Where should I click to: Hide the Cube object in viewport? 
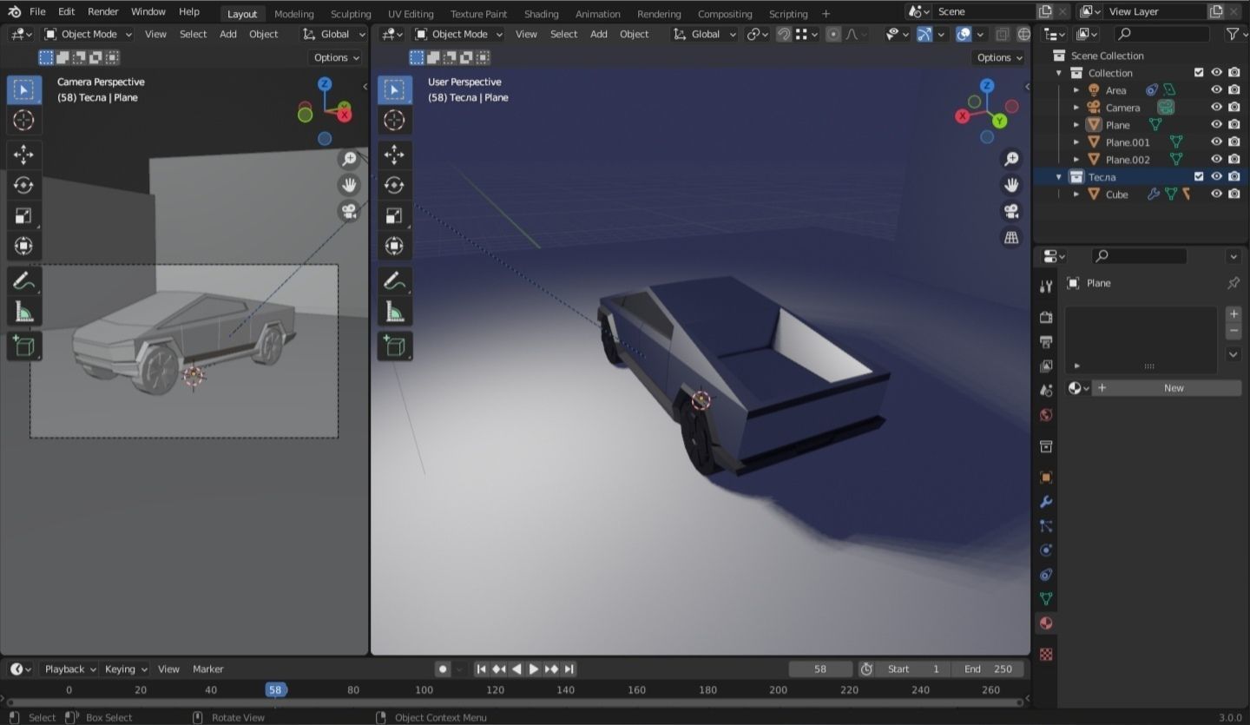coord(1216,194)
